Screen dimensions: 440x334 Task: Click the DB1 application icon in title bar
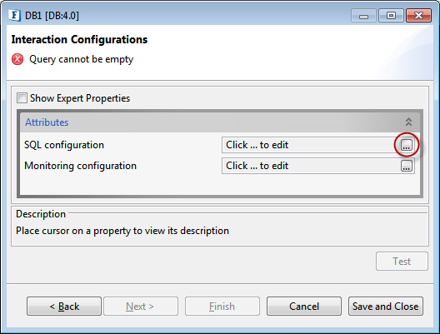tap(15, 15)
